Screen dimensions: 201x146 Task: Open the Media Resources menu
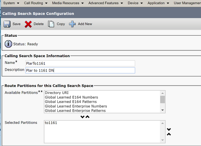click(68, 3)
